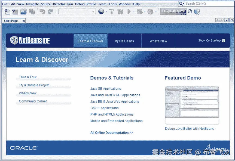Image resolution: width=235 pixels, height=161 pixels.
Task: Open Java EE & Java Web Applications link
Action: point(115,101)
